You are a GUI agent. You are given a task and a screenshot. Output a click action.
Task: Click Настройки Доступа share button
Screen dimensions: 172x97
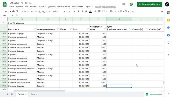point(150,4)
